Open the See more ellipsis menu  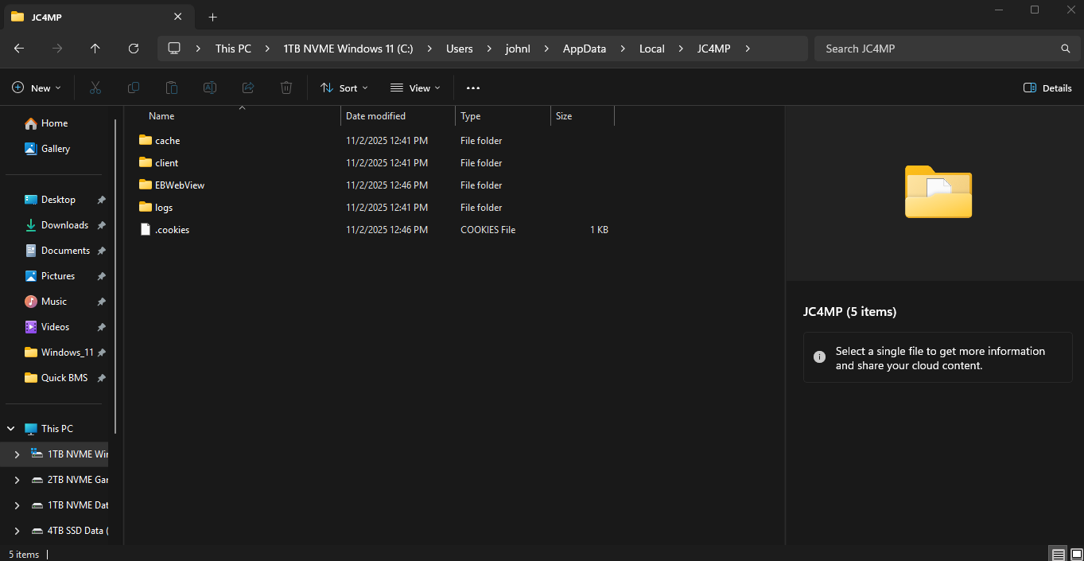coord(473,88)
